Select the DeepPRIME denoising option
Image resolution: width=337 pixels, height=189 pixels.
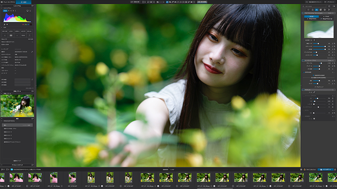[311, 19]
